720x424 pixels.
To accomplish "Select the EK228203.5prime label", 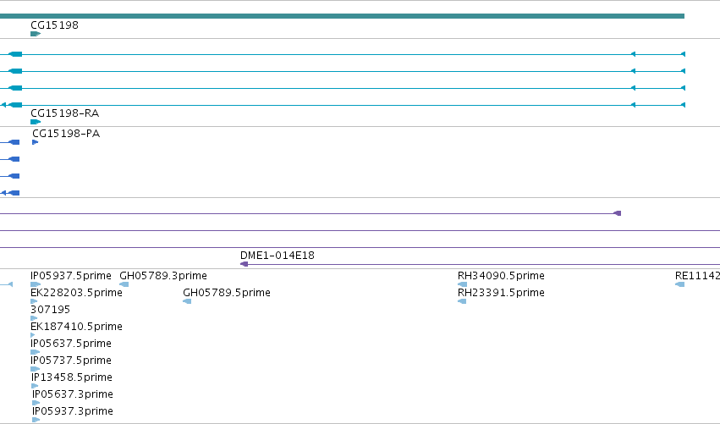I will pyautogui.click(x=76, y=293).
